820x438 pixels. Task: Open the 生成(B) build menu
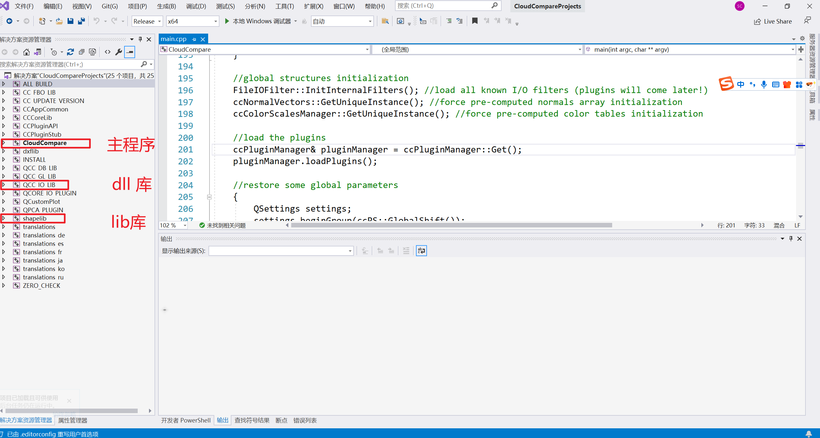(x=166, y=6)
